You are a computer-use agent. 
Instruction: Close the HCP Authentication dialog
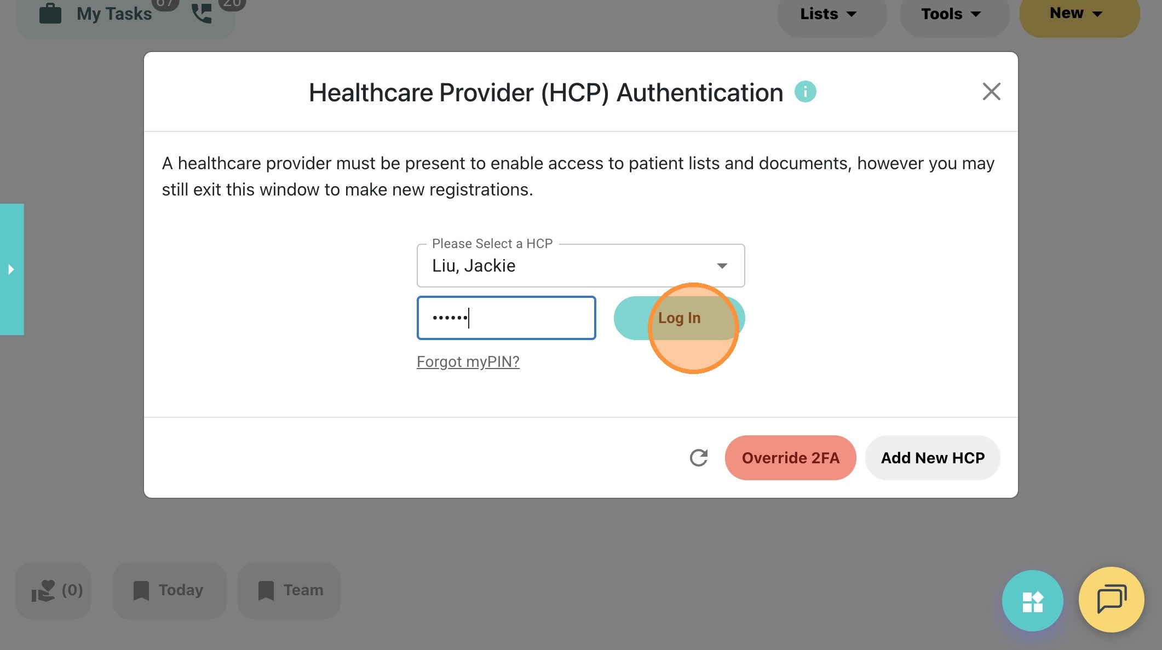pyautogui.click(x=991, y=91)
